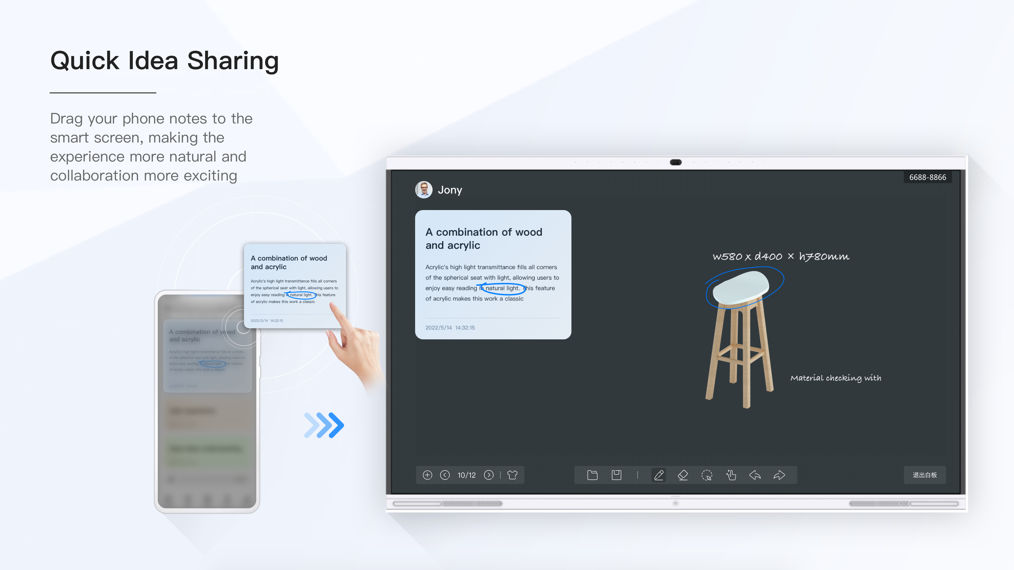Select the wooden stool image
The image size is (1014, 570).
pos(739,340)
